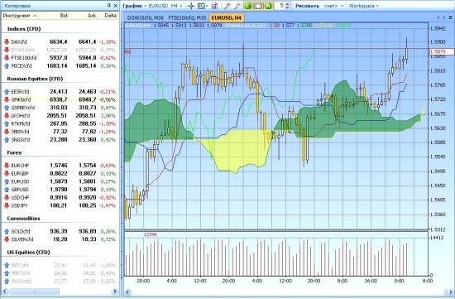Open the Рисовать <нет> drawing dropdown
The image size is (455, 299).
point(319,6)
